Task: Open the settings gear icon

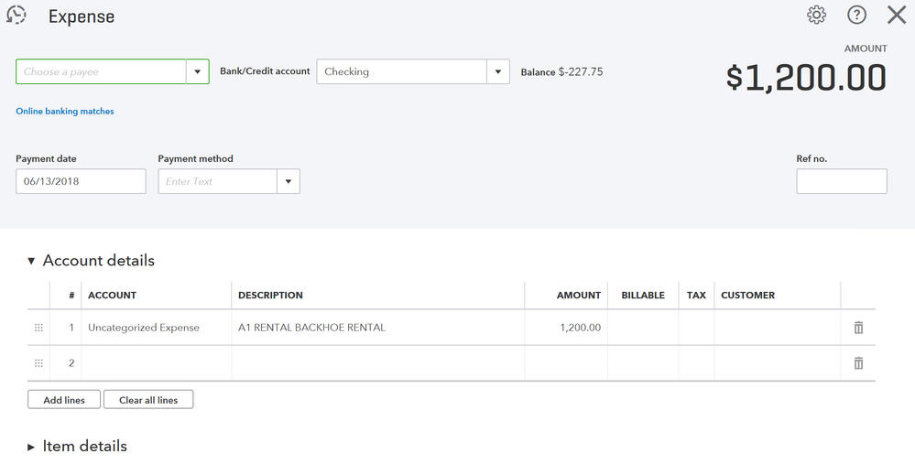Action: [816, 16]
